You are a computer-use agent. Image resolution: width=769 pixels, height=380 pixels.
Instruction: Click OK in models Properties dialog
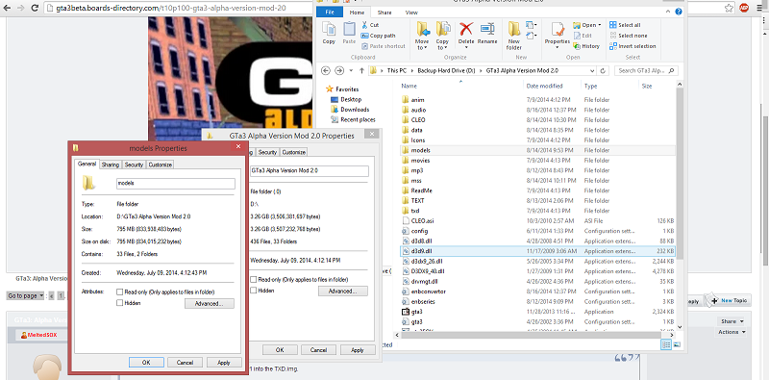[146, 363]
